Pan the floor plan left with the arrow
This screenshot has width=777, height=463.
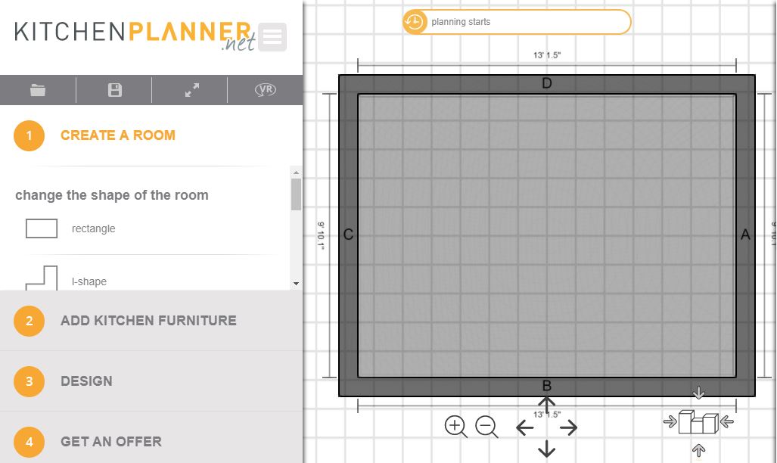point(525,428)
